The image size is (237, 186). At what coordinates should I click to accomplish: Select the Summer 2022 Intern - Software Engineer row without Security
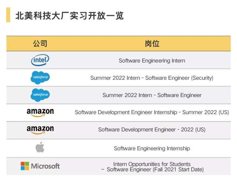point(152,95)
